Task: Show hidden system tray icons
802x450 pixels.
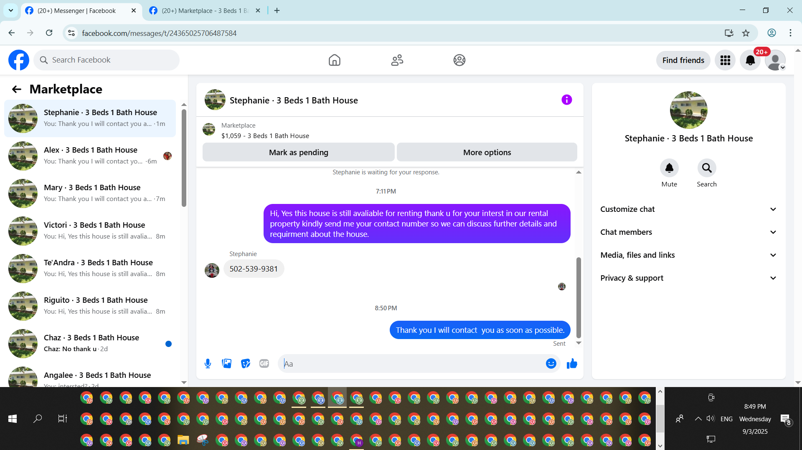Action: [x=698, y=418]
